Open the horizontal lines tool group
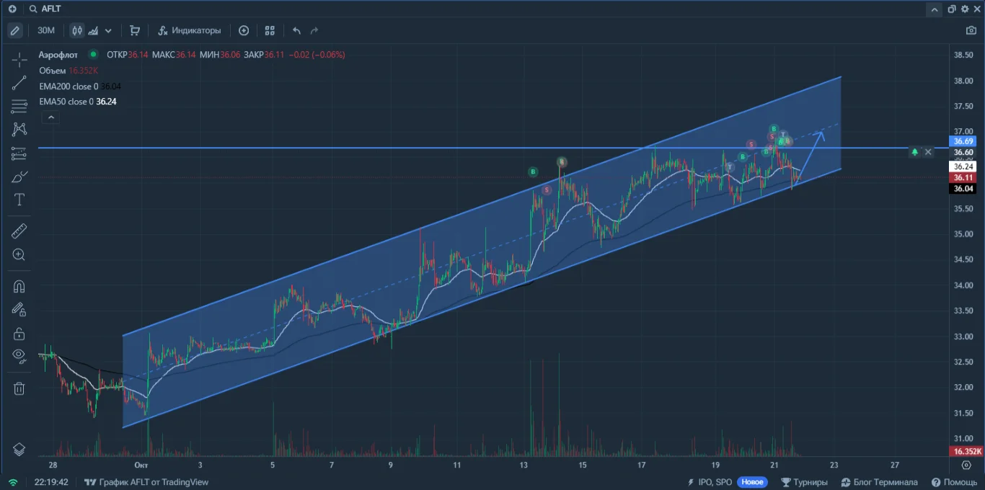This screenshot has height=490, width=985. click(19, 107)
